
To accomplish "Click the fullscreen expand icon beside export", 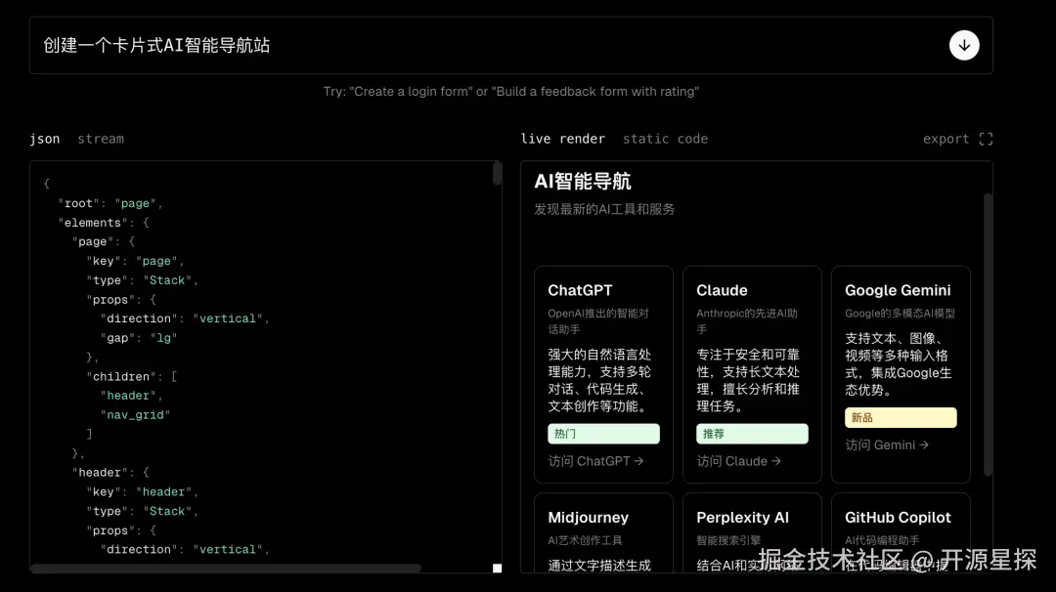I will tap(986, 139).
